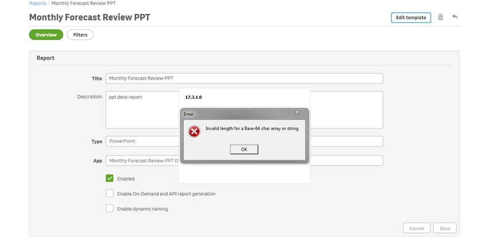The height and width of the screenshot is (249, 481).
Task: Click the Error dialog title bar
Action: point(235,114)
